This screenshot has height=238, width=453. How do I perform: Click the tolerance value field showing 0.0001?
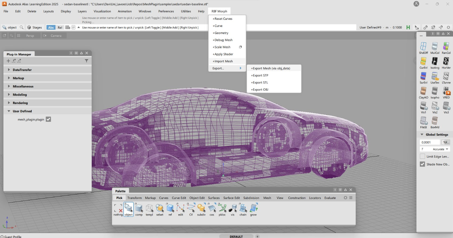coord(429,142)
